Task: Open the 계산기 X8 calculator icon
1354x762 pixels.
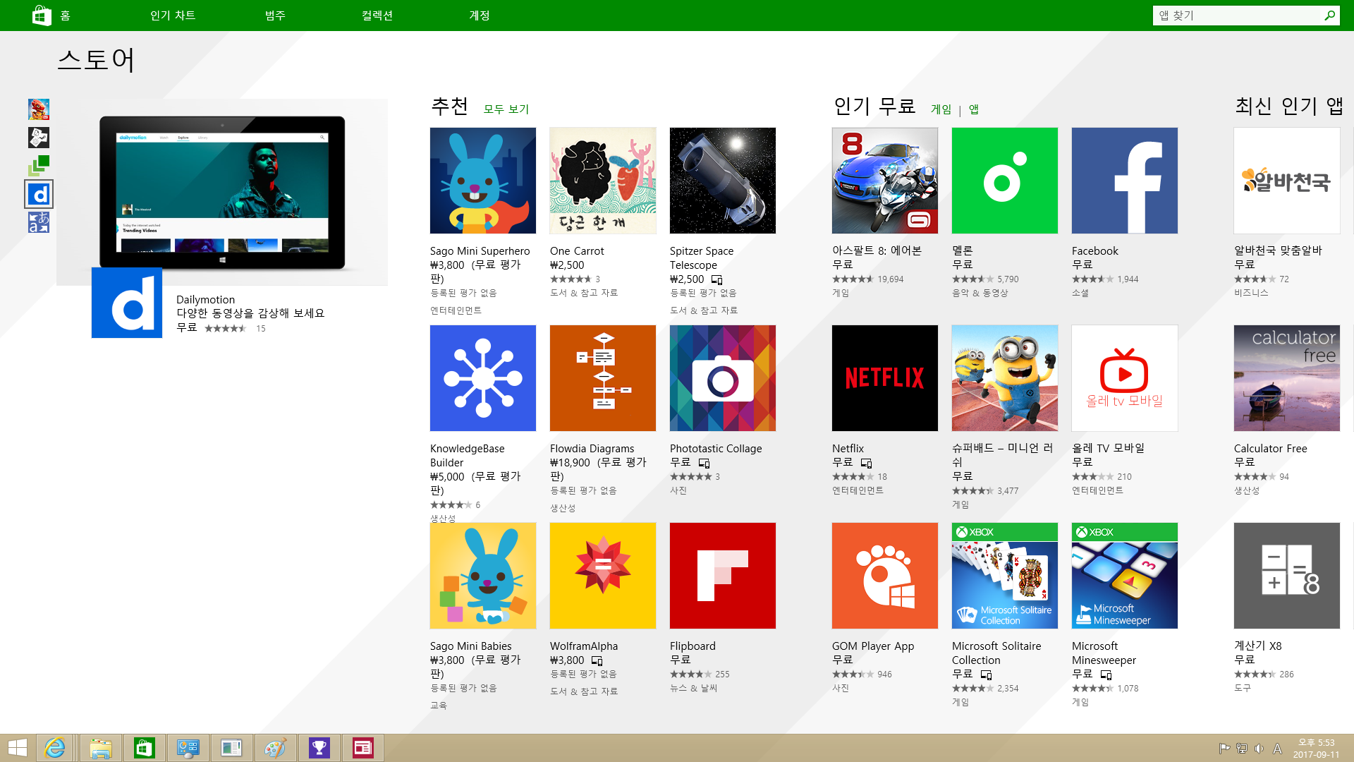Action: (1287, 576)
